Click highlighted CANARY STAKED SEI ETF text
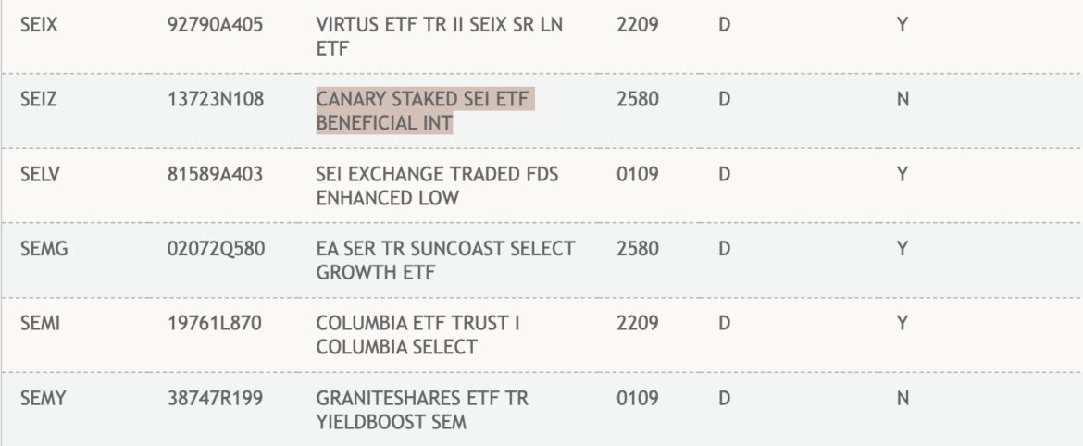The height and width of the screenshot is (446, 1083). (426, 111)
